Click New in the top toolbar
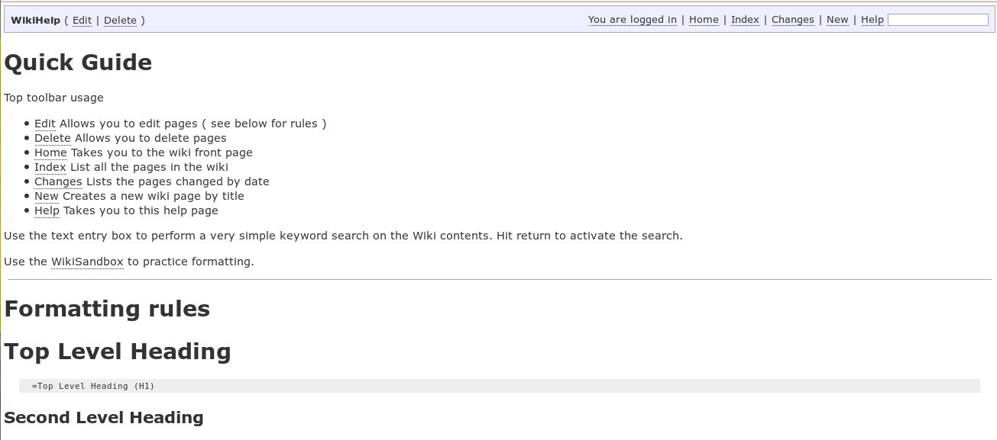Viewport: 997px width, 440px height. 837,19
